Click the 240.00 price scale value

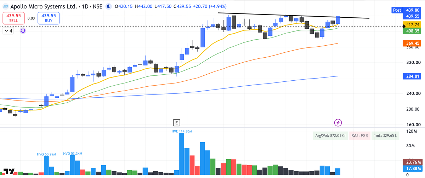click(413, 94)
